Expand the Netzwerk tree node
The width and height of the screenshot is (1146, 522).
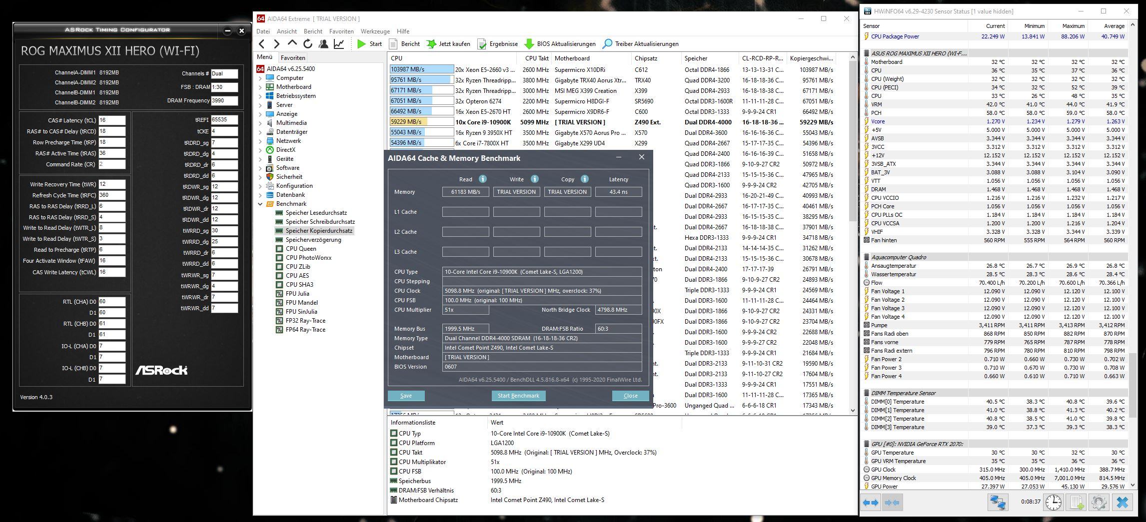260,141
